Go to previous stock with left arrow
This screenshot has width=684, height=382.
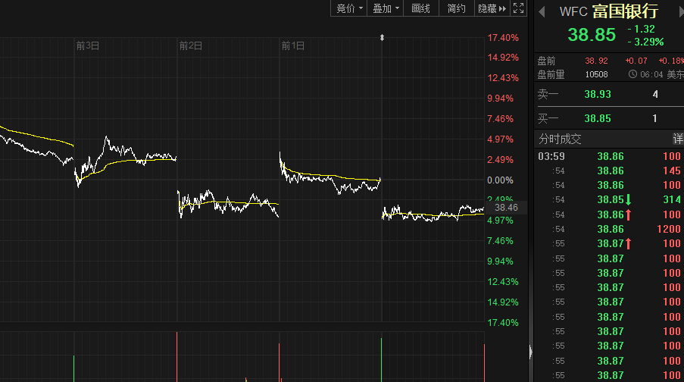pos(542,11)
